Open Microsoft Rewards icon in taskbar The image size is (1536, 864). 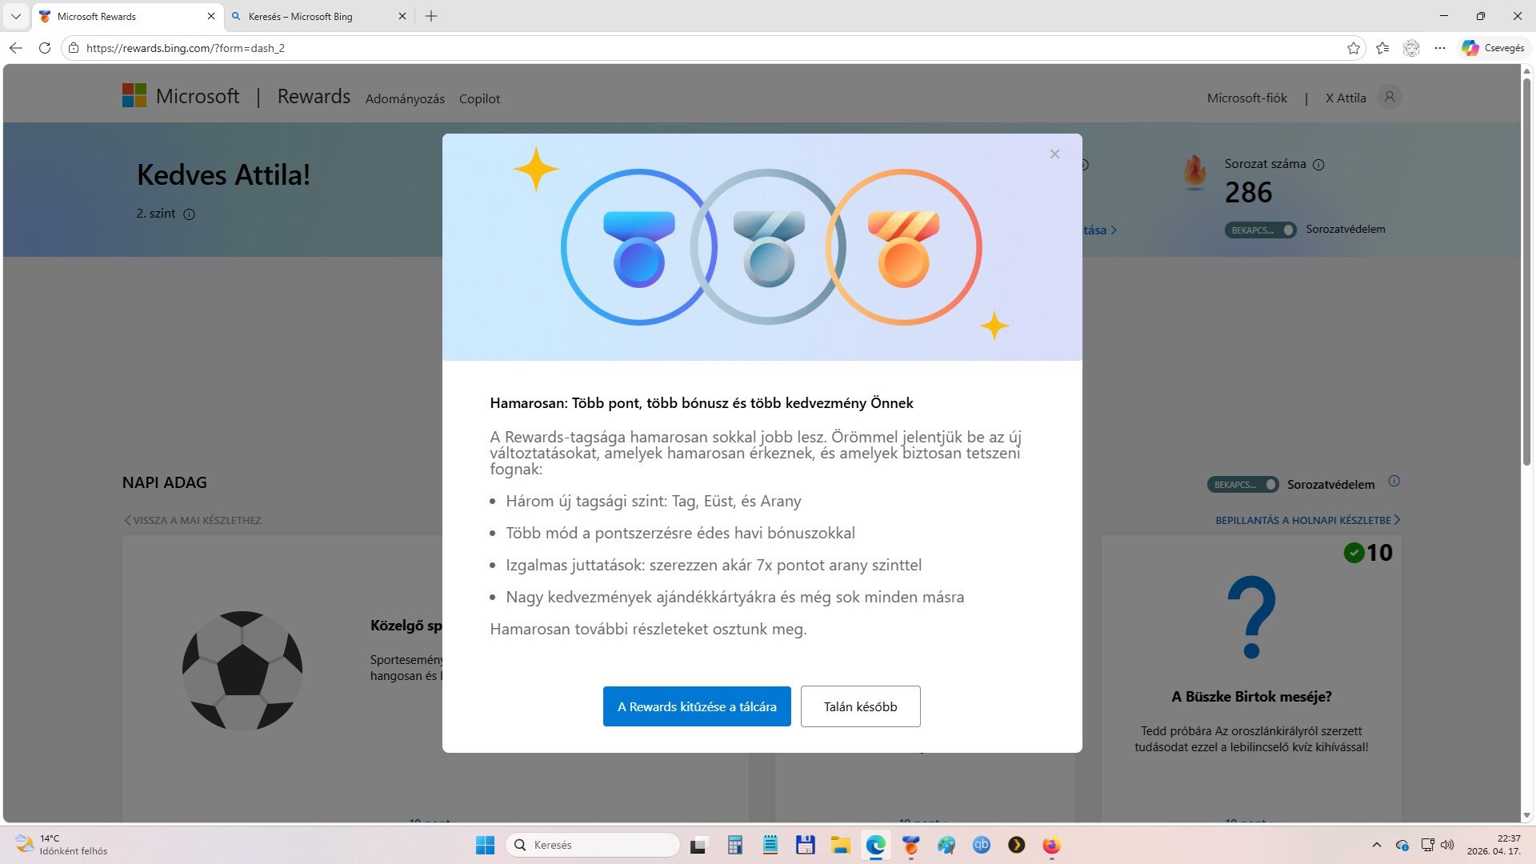(x=910, y=845)
